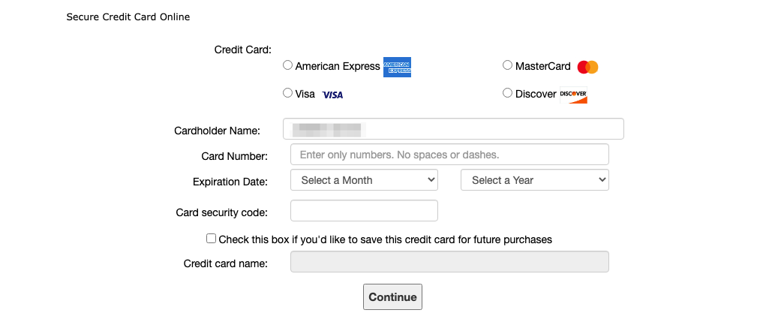This screenshot has height=322, width=769.
Task: Select the MasterCard radio button
Action: coord(508,65)
